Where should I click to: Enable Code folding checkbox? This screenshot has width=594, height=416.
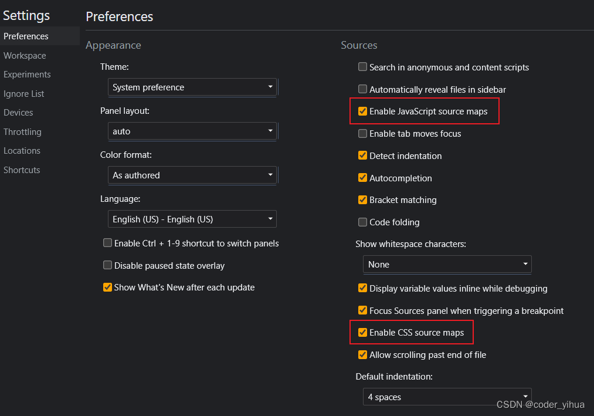(363, 222)
